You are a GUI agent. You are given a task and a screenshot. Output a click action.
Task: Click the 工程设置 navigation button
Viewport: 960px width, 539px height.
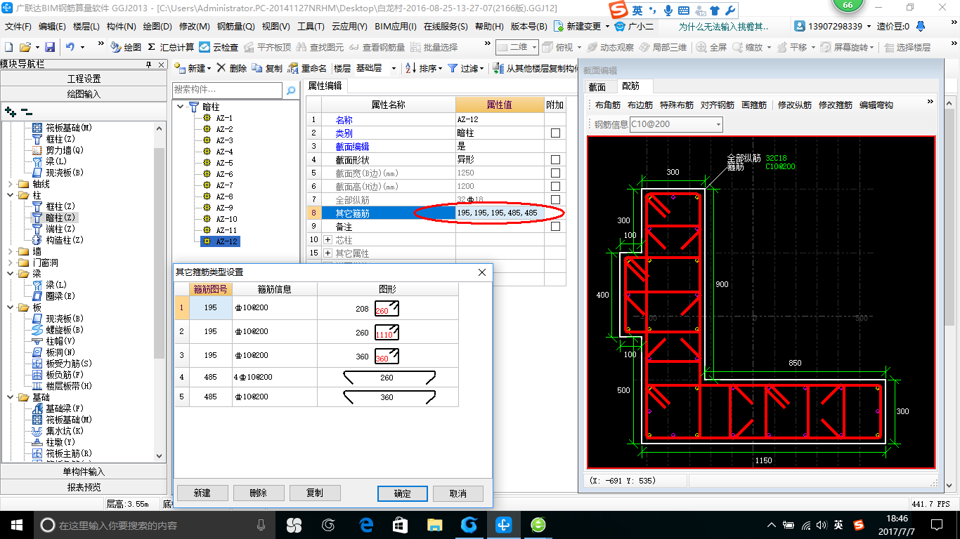point(84,78)
